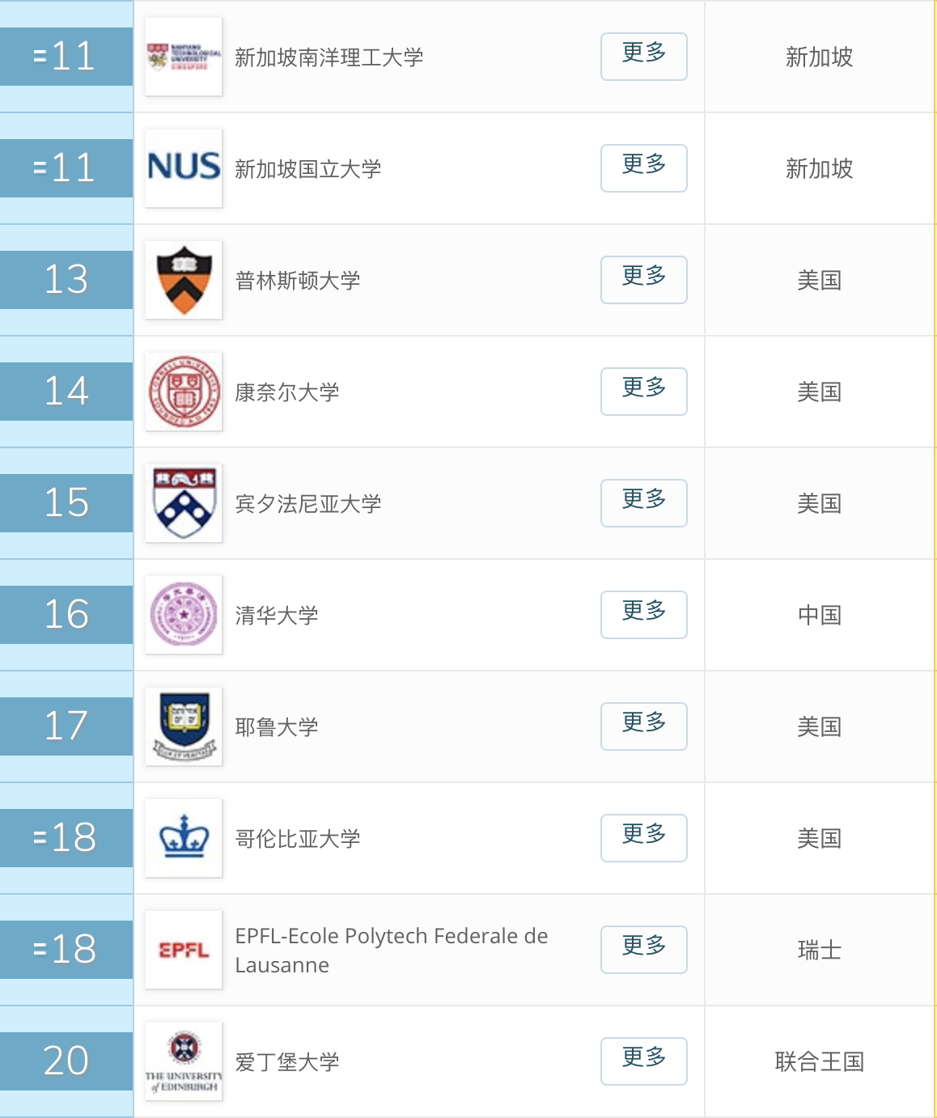Viewport: 937px width, 1118px height.
Task: Click the EPFL-Ecole Polytech Federale de Lausanne name
Action: [x=392, y=951]
